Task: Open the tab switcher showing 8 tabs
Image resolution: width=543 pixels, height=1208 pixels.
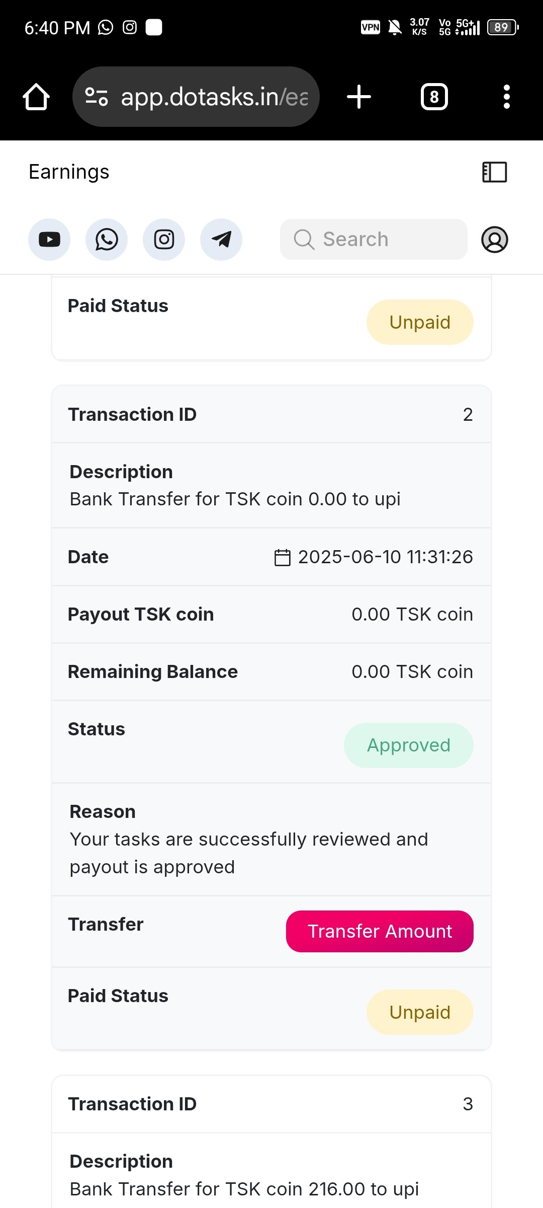Action: click(434, 97)
